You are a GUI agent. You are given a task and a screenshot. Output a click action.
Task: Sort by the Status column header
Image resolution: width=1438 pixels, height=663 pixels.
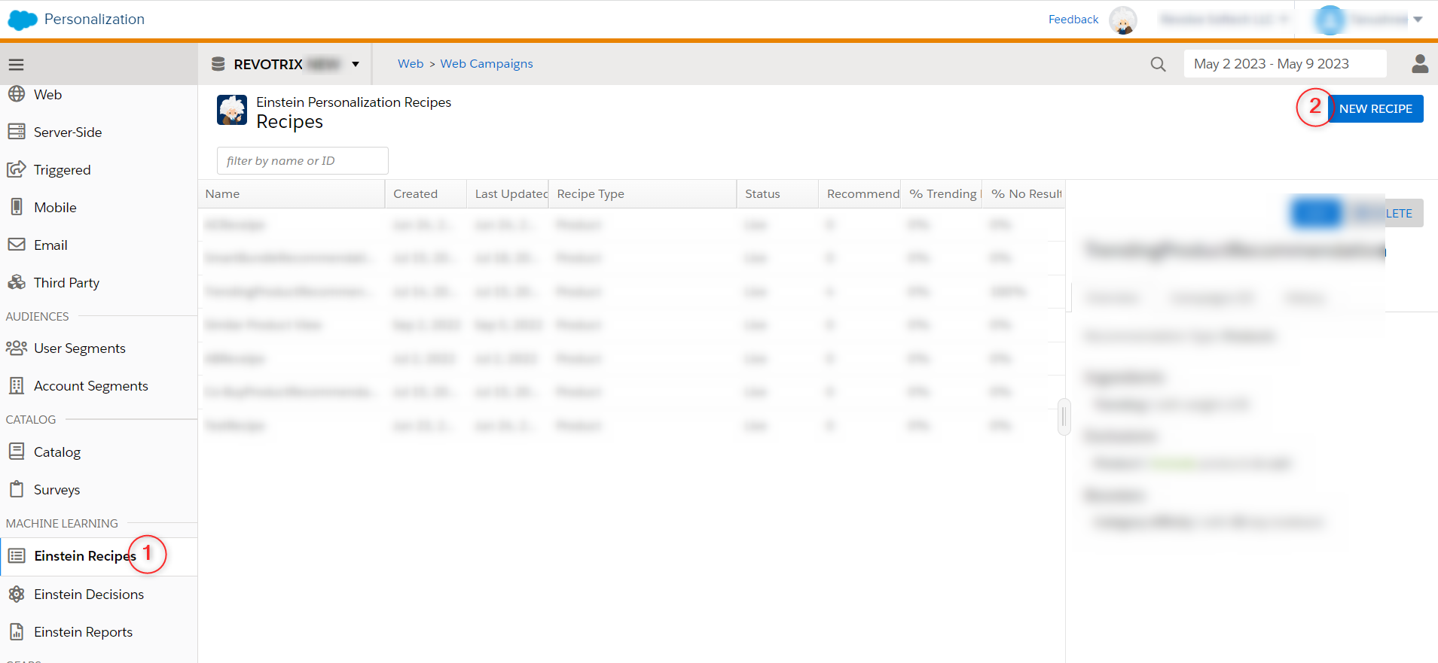pos(777,193)
